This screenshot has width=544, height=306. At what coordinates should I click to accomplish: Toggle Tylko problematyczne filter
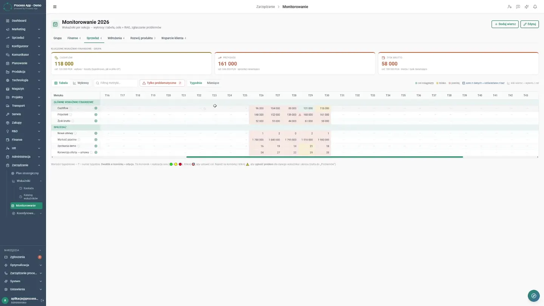[162, 83]
